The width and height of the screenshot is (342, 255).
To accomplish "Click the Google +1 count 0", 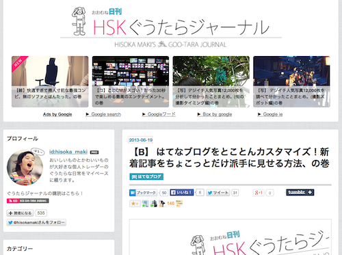I will coord(269,193).
